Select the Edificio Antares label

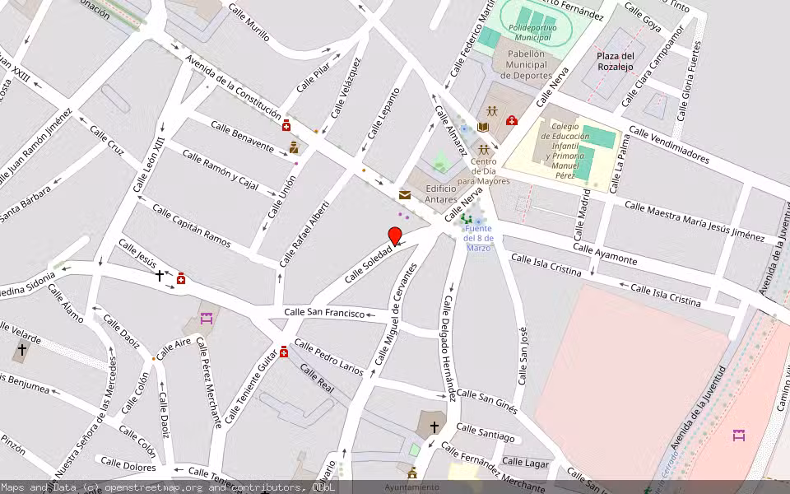[441, 193]
